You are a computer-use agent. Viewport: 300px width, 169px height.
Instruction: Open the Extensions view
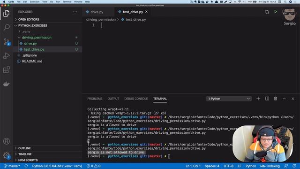point(6,70)
